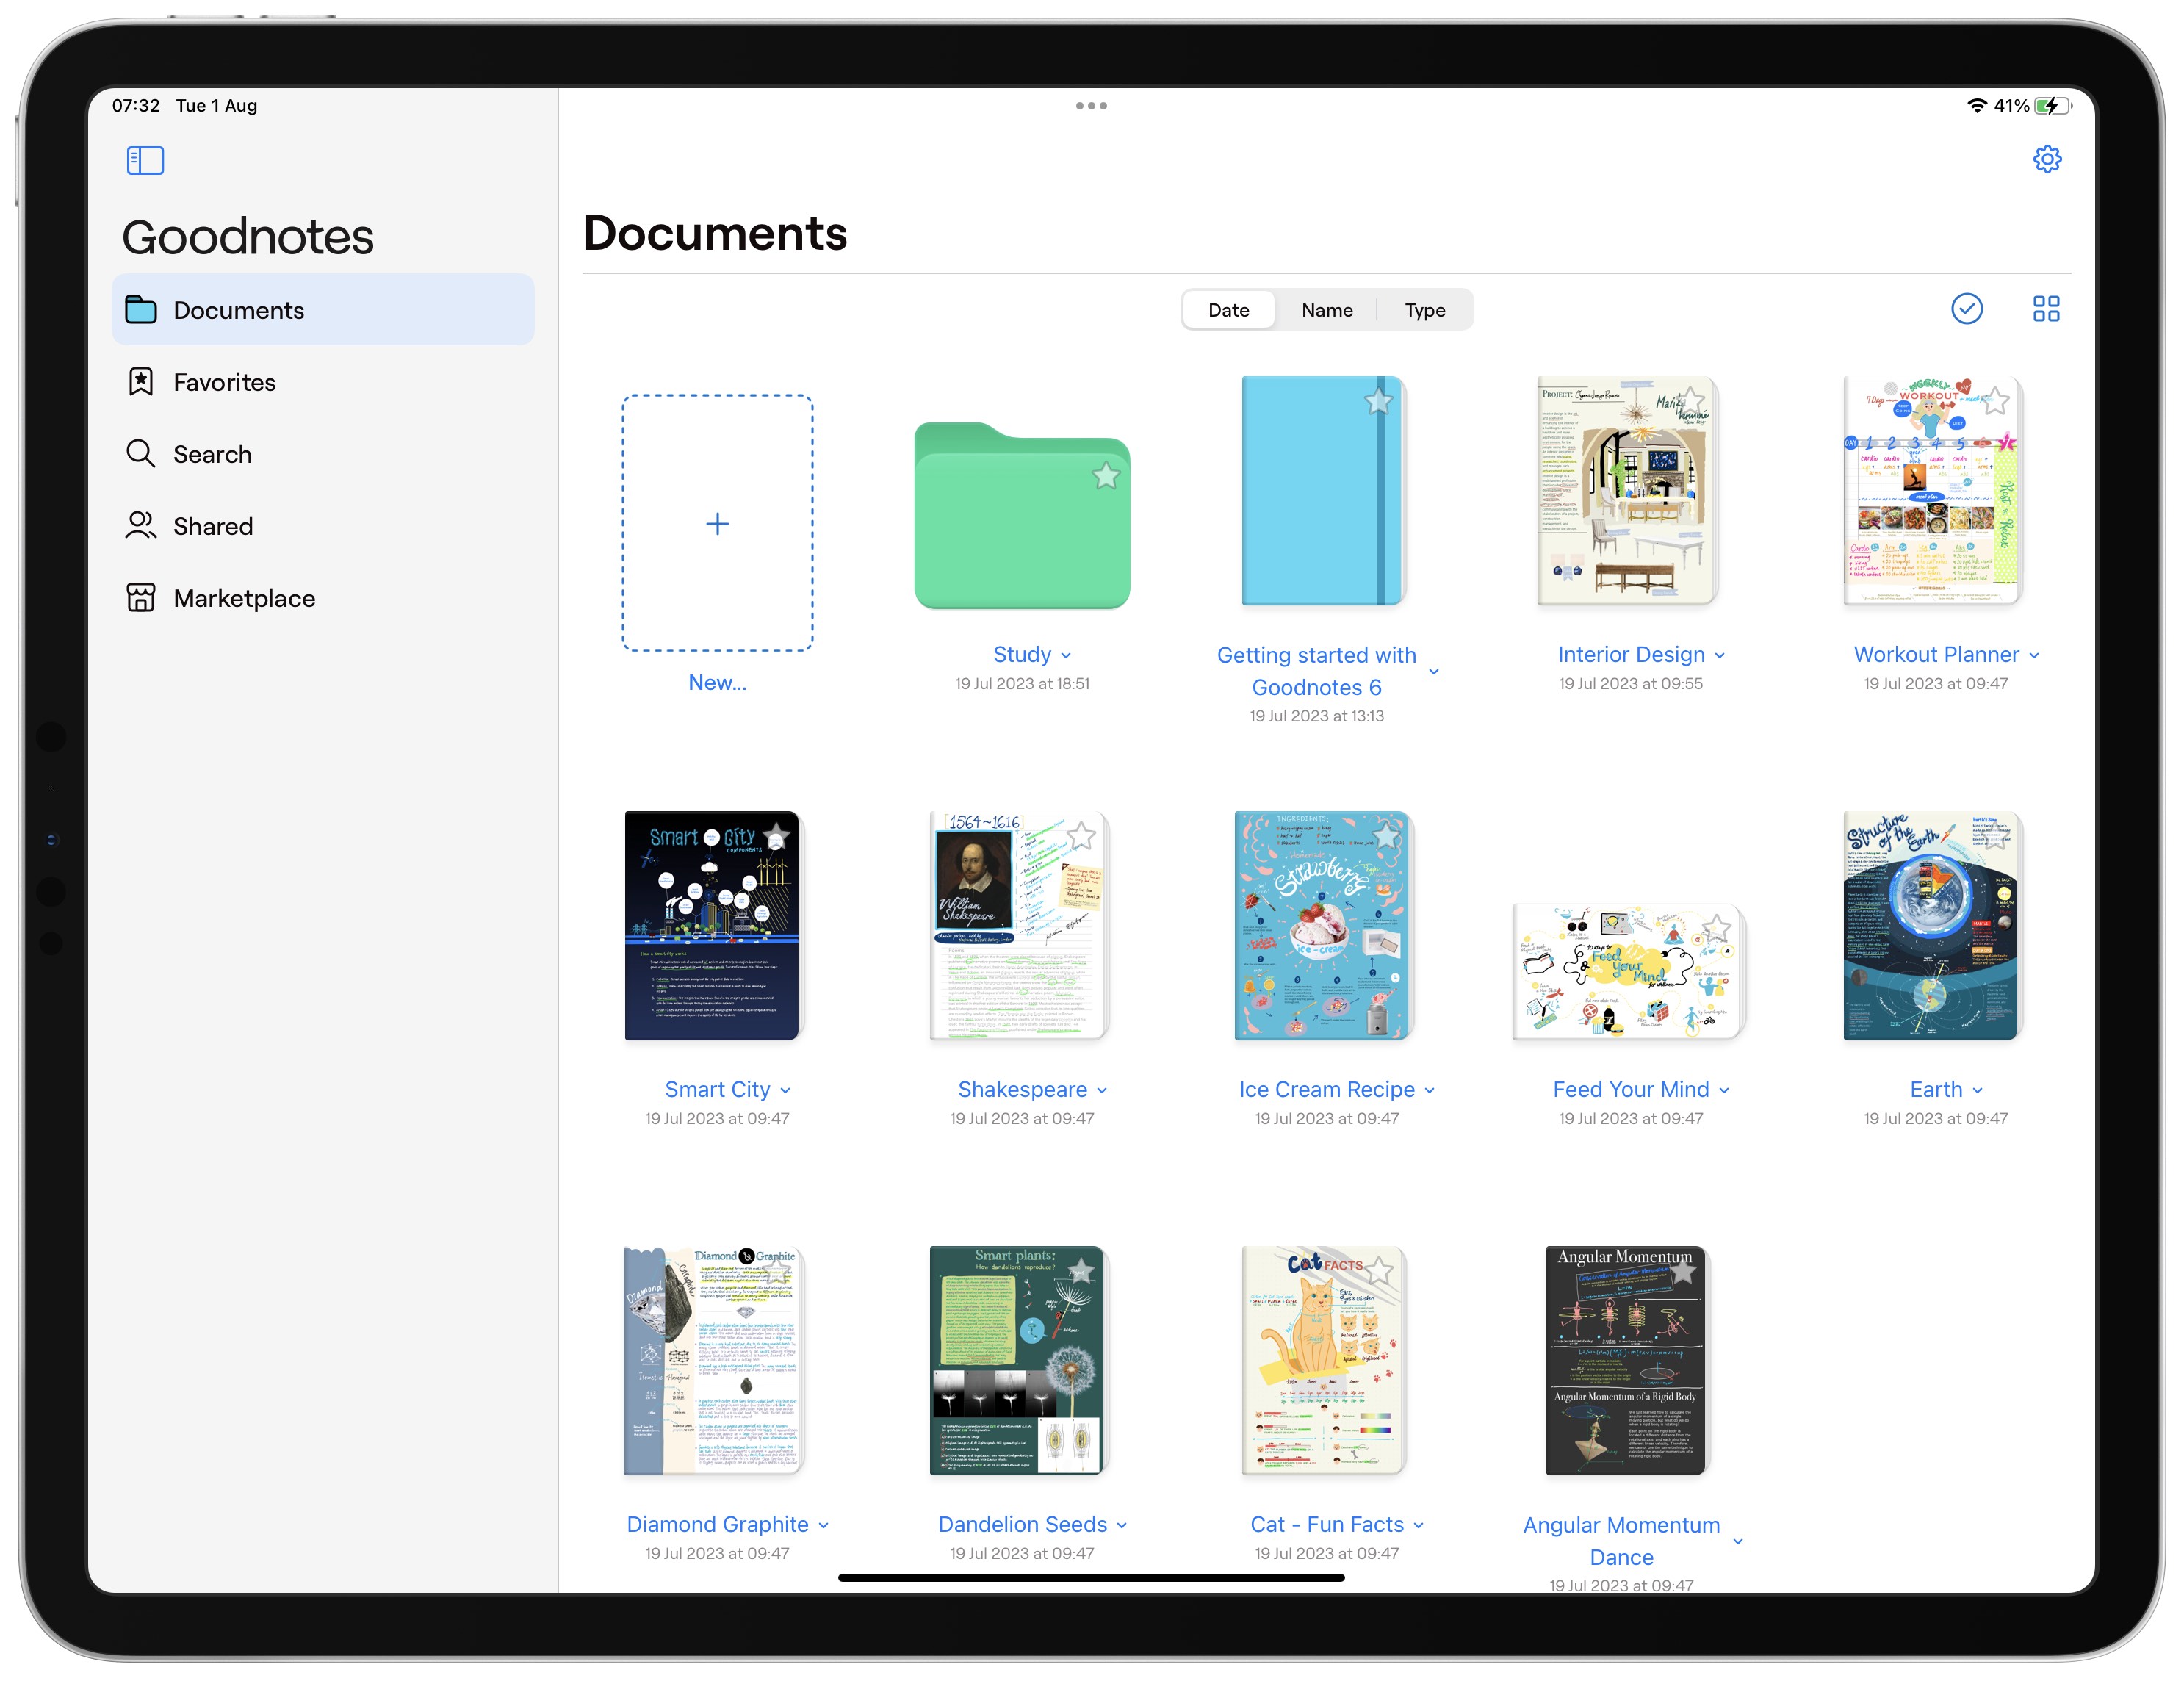Switch to grid view icon
Image resolution: width=2184 pixels, height=1681 pixels.
click(2047, 311)
